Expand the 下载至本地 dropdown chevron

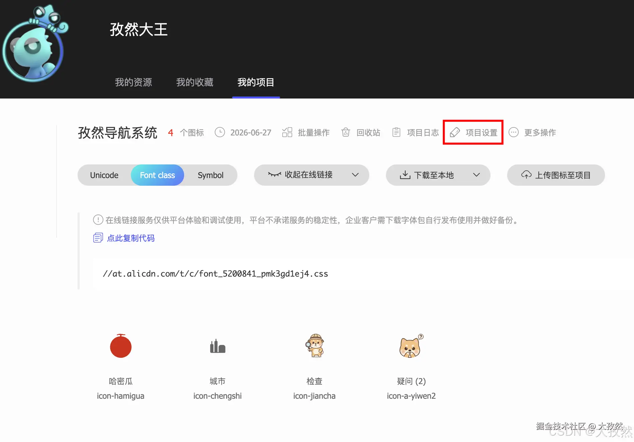[476, 175]
